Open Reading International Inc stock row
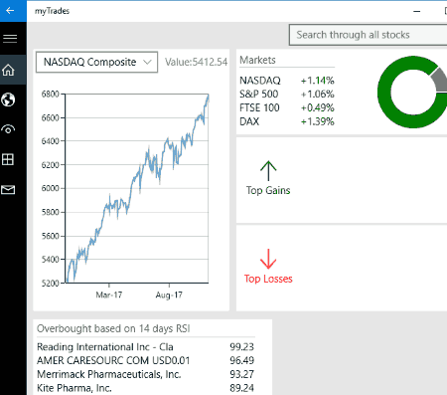 tap(145, 347)
